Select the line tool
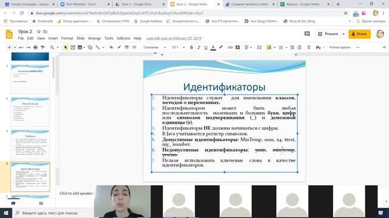Screen dimensions: 389x218 (98, 47)
